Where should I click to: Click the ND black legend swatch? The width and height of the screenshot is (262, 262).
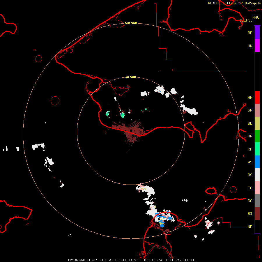tap(257, 226)
